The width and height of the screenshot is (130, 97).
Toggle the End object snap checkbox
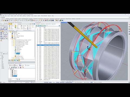pos(1,55)
